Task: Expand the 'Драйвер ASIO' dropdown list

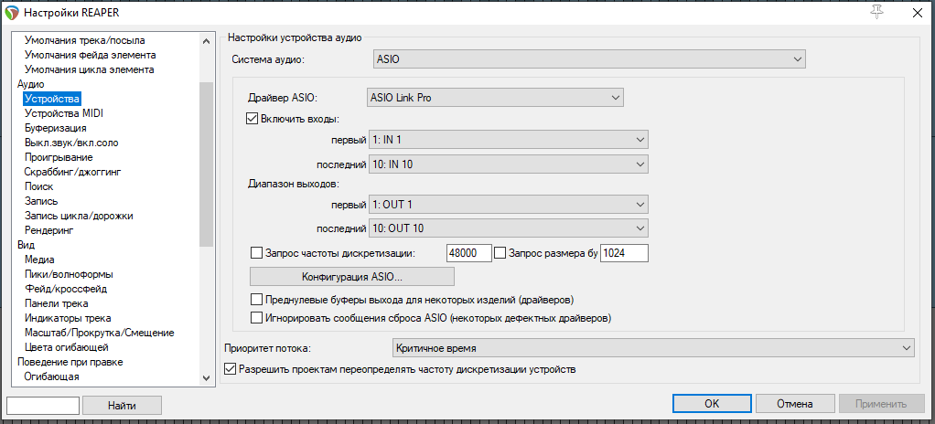Action: point(494,97)
